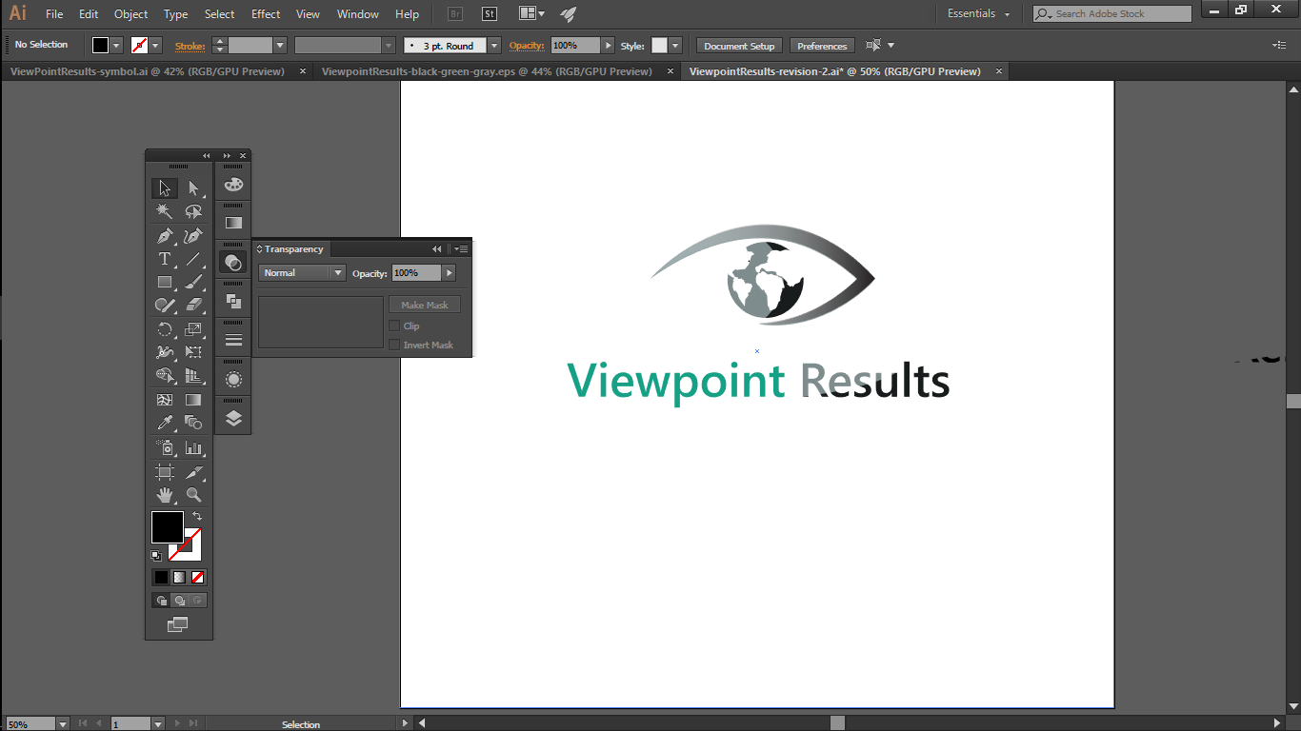Viewport: 1301px width, 731px height.
Task: Open the 3 pt. Round brush dropdown
Action: [x=494, y=46]
